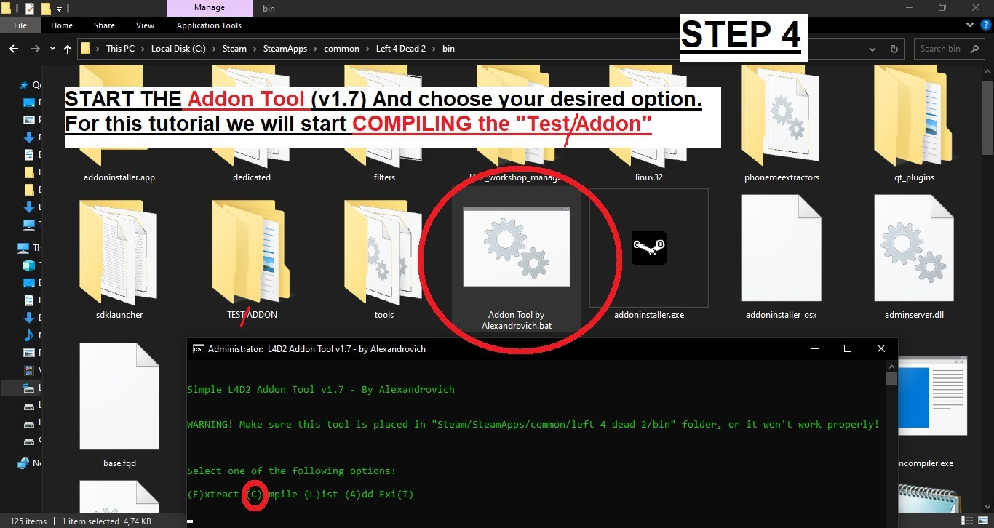
Task: Navigate back with the back arrow
Action: click(13, 48)
